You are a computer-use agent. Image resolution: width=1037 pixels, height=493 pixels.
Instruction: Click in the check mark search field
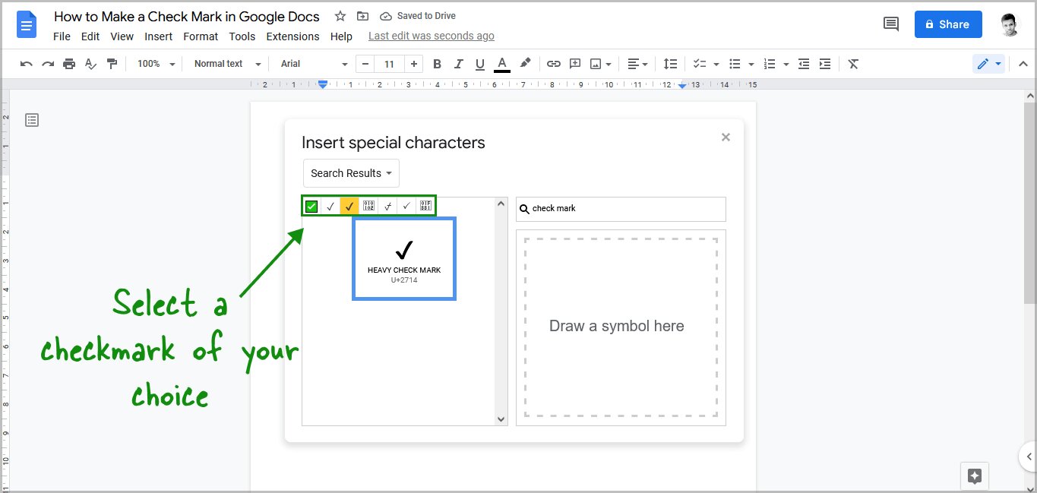pyautogui.click(x=621, y=209)
